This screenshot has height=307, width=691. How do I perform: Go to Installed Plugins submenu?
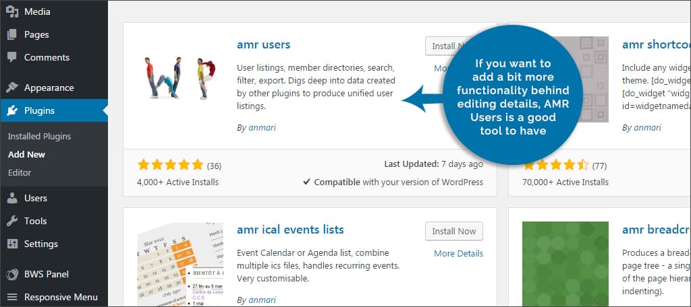point(39,137)
